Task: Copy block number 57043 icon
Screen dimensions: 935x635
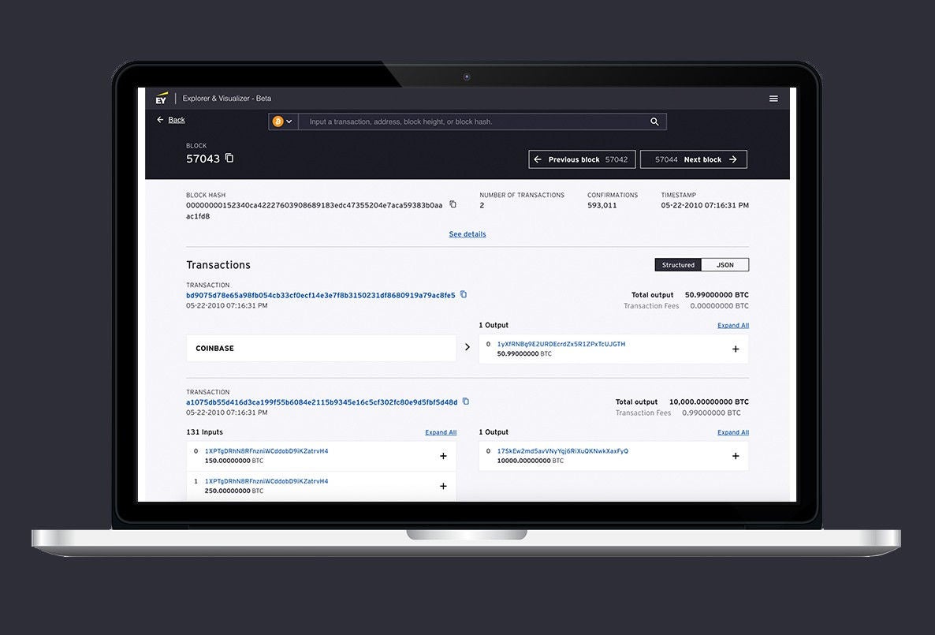Action: point(229,158)
